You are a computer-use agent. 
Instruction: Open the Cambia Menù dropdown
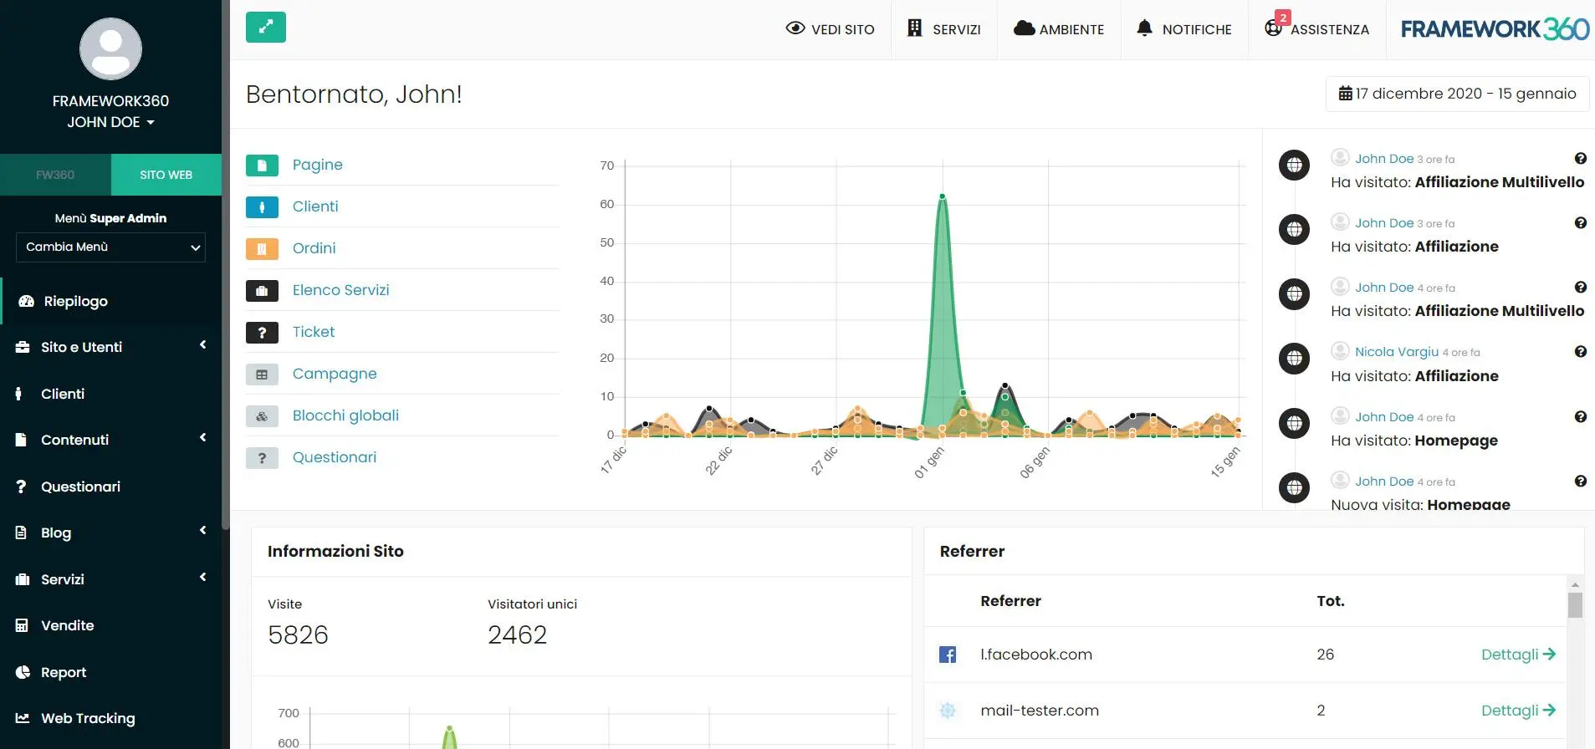coord(110,247)
